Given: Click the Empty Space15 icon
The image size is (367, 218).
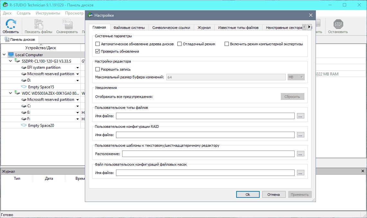Looking at the screenshot, I should 24,87.
